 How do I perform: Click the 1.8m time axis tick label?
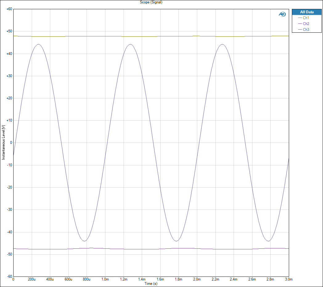178,279
